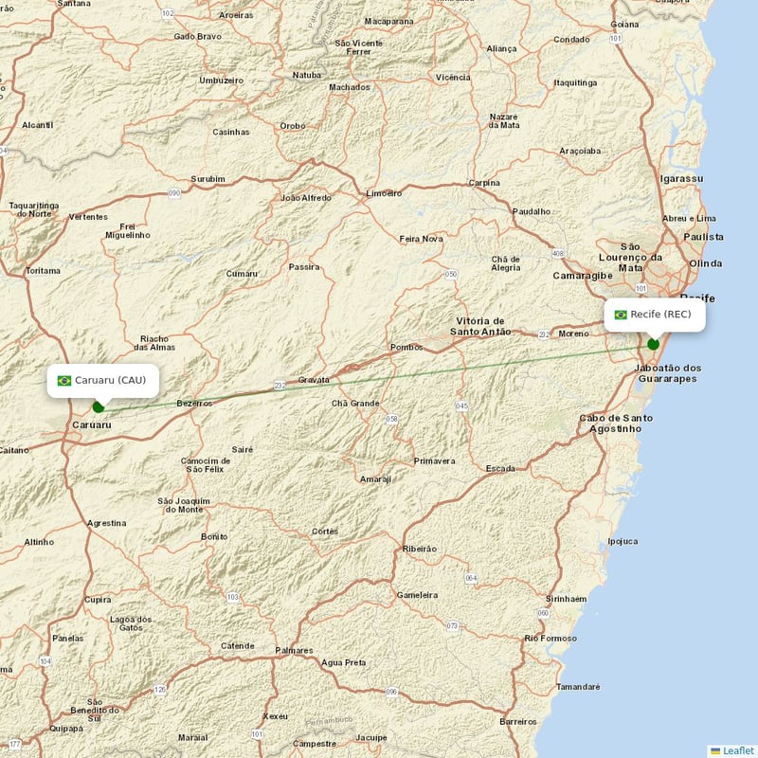Click the Toritama town label
Screen dimensions: 758x758
[43, 271]
